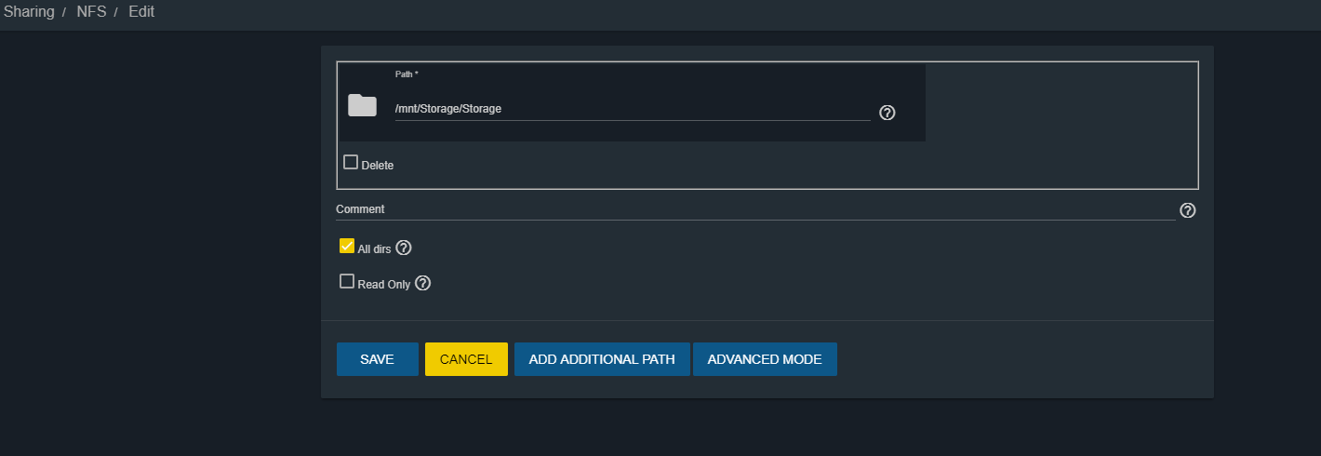Click into the Comment text field
1321x456 pixels.
(x=755, y=209)
